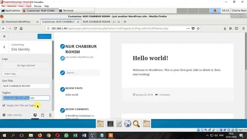Switch to Download WordPress tab
The width and height of the screenshot is (247, 139).
click(x=18, y=22)
